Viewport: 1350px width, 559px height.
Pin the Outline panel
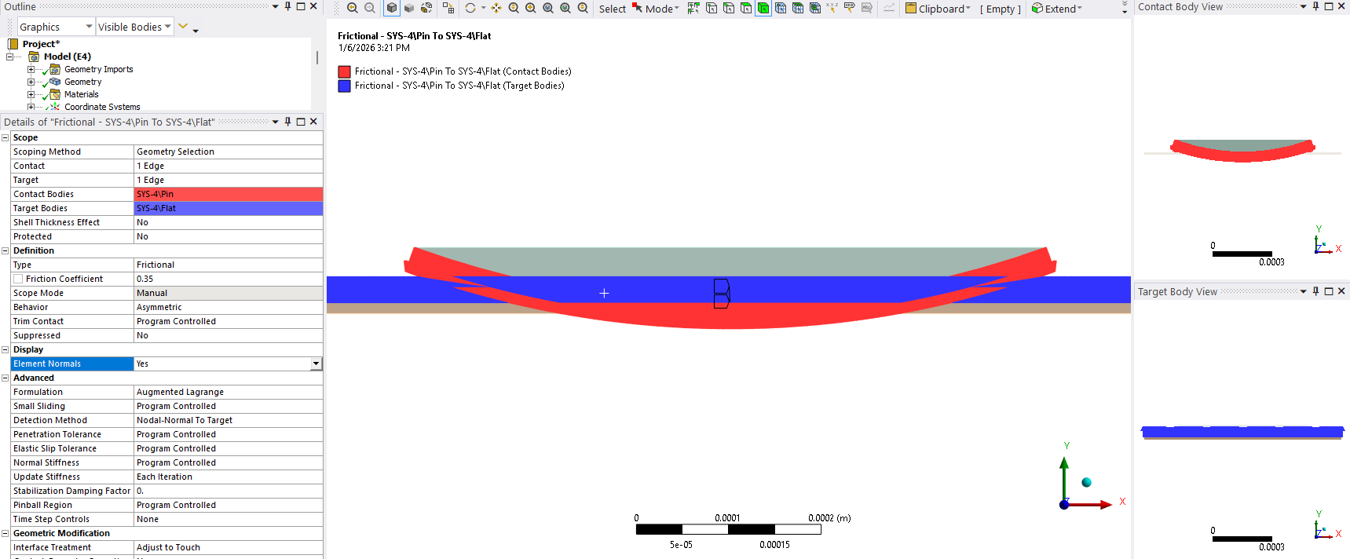(x=288, y=6)
